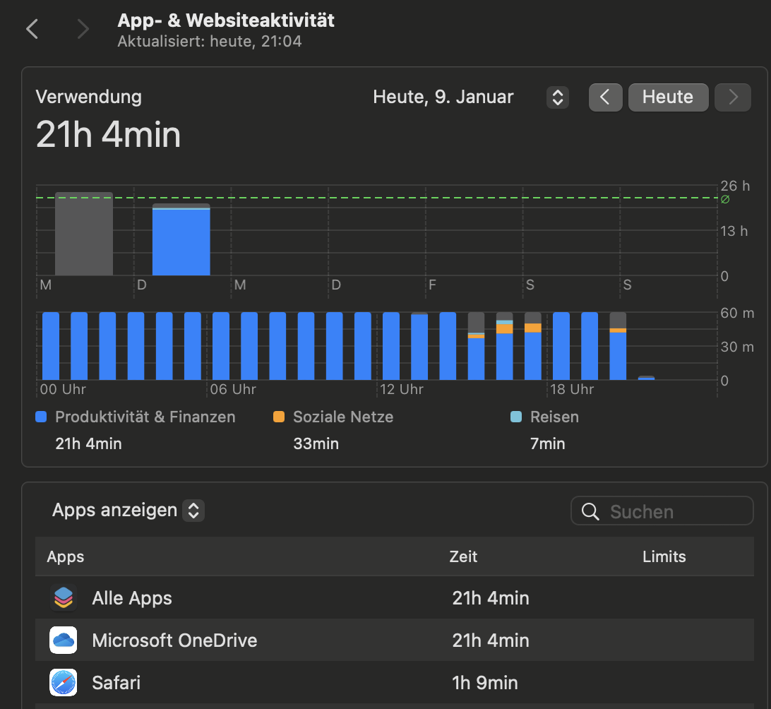Click the magnifying glass search icon
The height and width of the screenshot is (709, 771).
point(590,511)
